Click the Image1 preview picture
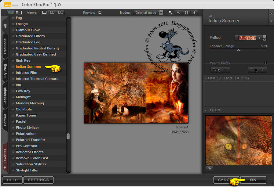The height and width of the screenshot is (187, 274). point(136,93)
